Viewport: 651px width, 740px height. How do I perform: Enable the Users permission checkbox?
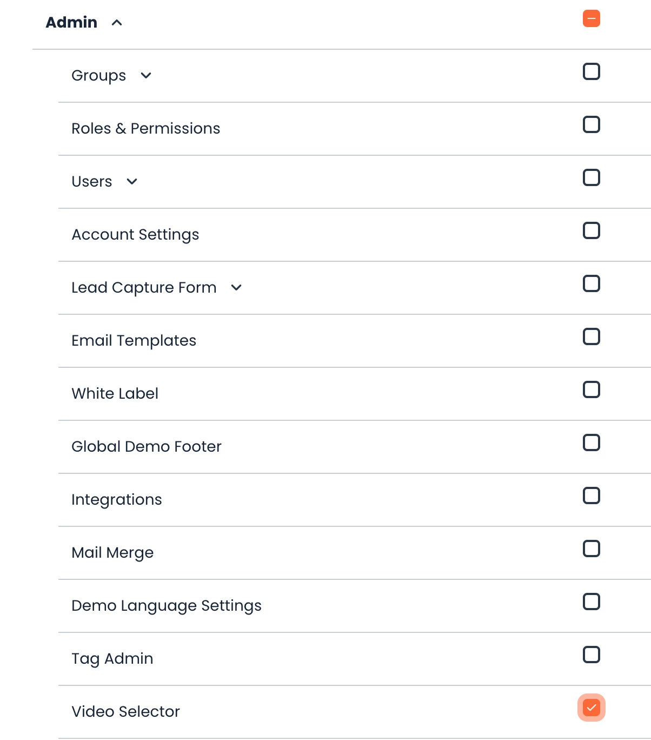click(592, 177)
